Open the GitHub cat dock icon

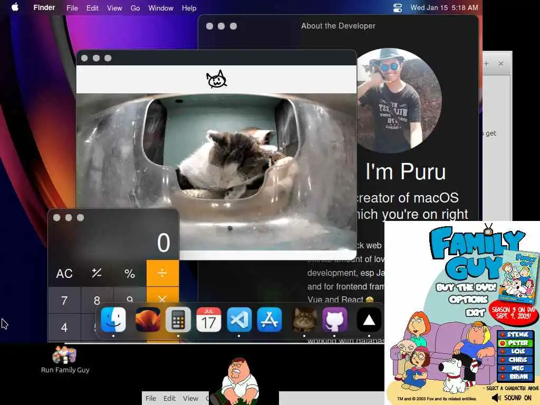[334, 320]
